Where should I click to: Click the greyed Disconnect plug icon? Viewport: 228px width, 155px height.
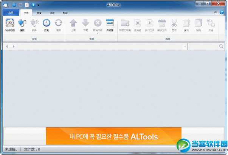(x=34, y=23)
